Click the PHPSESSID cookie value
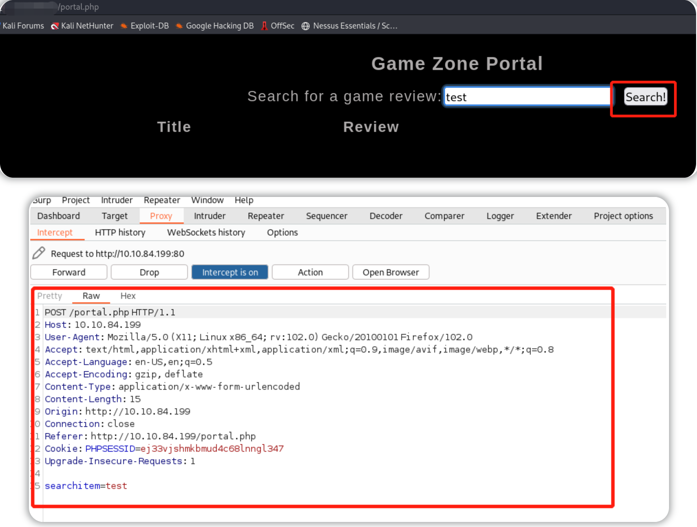The height and width of the screenshot is (527, 697). click(x=212, y=449)
